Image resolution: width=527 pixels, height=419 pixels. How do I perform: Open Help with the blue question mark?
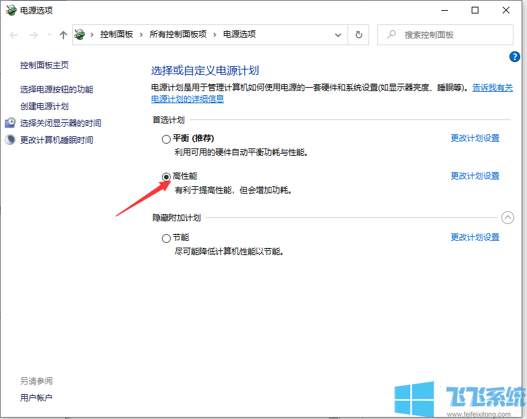click(x=515, y=57)
